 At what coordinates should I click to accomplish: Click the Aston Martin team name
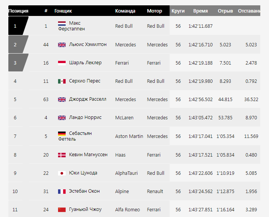coord(129,136)
